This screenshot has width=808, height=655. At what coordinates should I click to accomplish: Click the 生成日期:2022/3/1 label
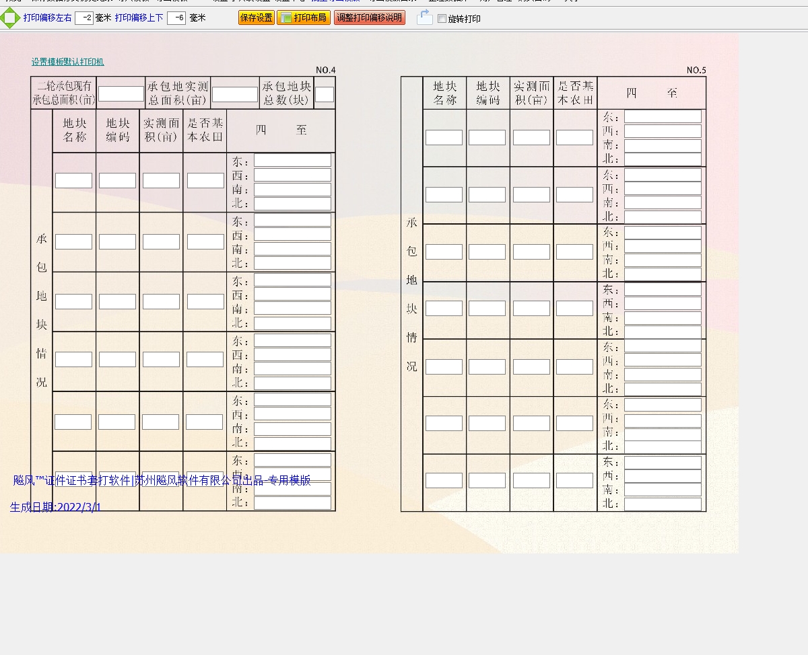tap(55, 507)
